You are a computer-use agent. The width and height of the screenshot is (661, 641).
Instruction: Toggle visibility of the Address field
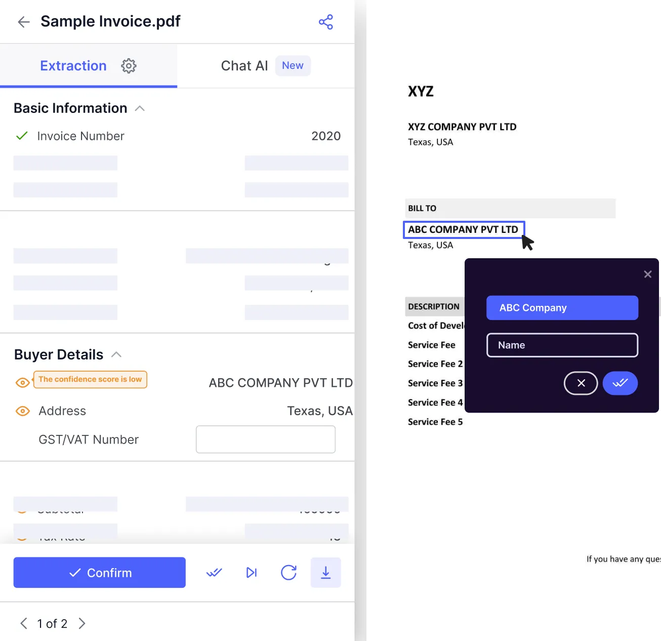tap(22, 411)
